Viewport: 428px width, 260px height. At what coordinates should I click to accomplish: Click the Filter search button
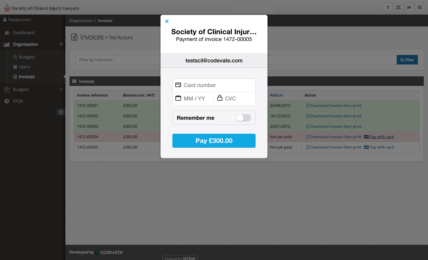coord(407,60)
